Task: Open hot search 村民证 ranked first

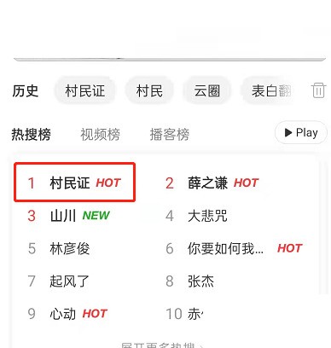Action: click(x=74, y=183)
